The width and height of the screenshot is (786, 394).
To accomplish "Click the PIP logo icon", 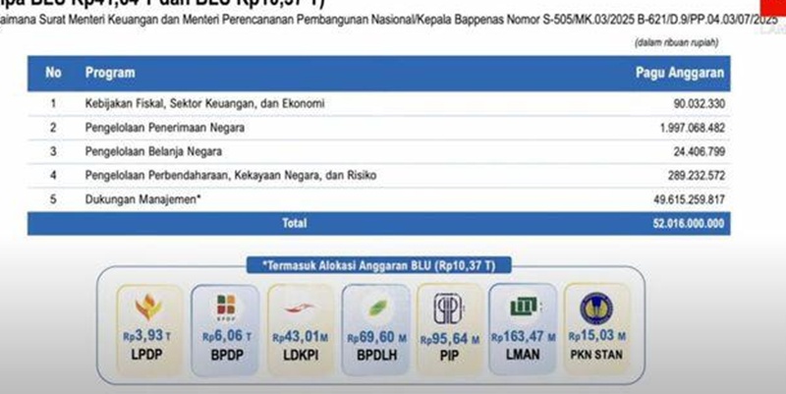I will click(x=448, y=308).
